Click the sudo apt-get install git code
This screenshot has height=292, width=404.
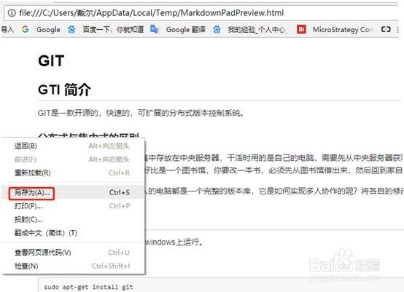coord(88,287)
